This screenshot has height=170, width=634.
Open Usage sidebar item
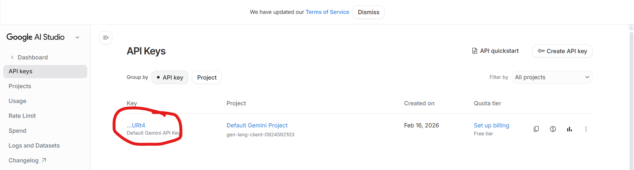(18, 101)
